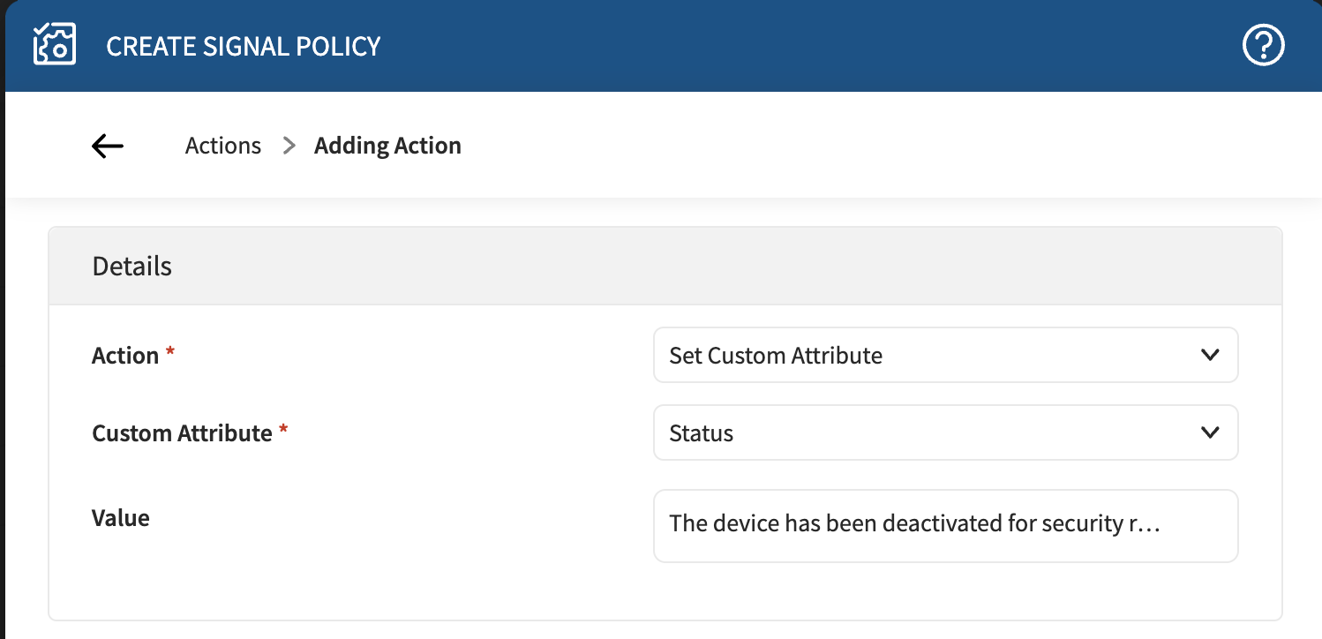Viewport: 1322px width, 639px height.
Task: Click the red asterisk beside Custom Attribute
Action: tap(283, 430)
